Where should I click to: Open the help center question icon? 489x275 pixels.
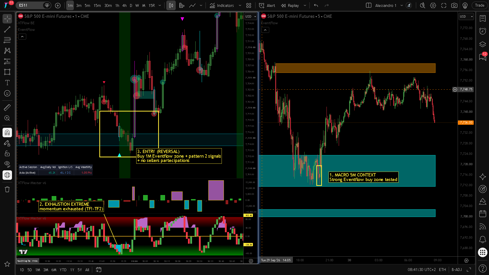tap(483, 268)
